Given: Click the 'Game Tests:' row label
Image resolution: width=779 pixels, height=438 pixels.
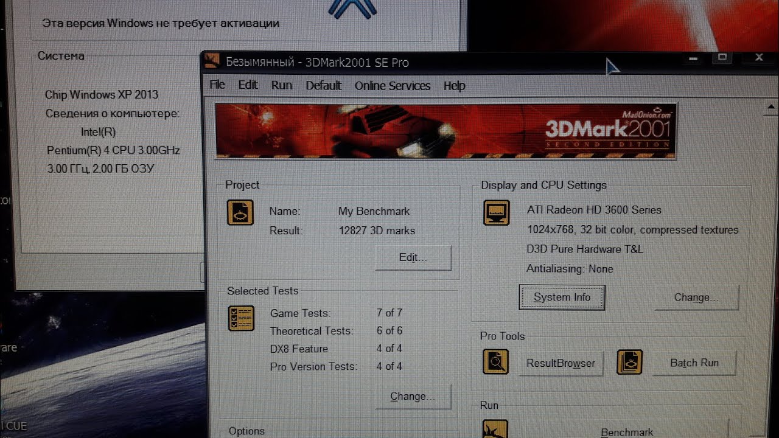Looking at the screenshot, I should (300, 313).
